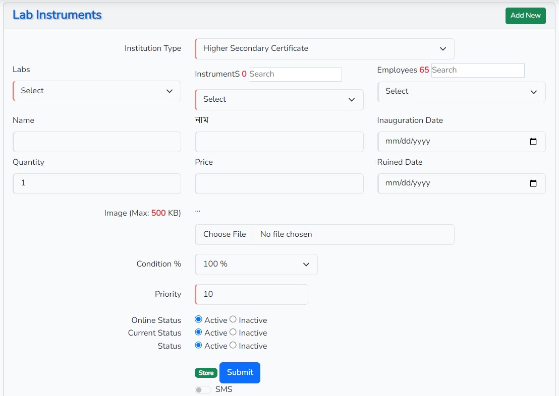Viewport: 559px width, 396px height.
Task: Focus the Employees search box
Action: (477, 71)
